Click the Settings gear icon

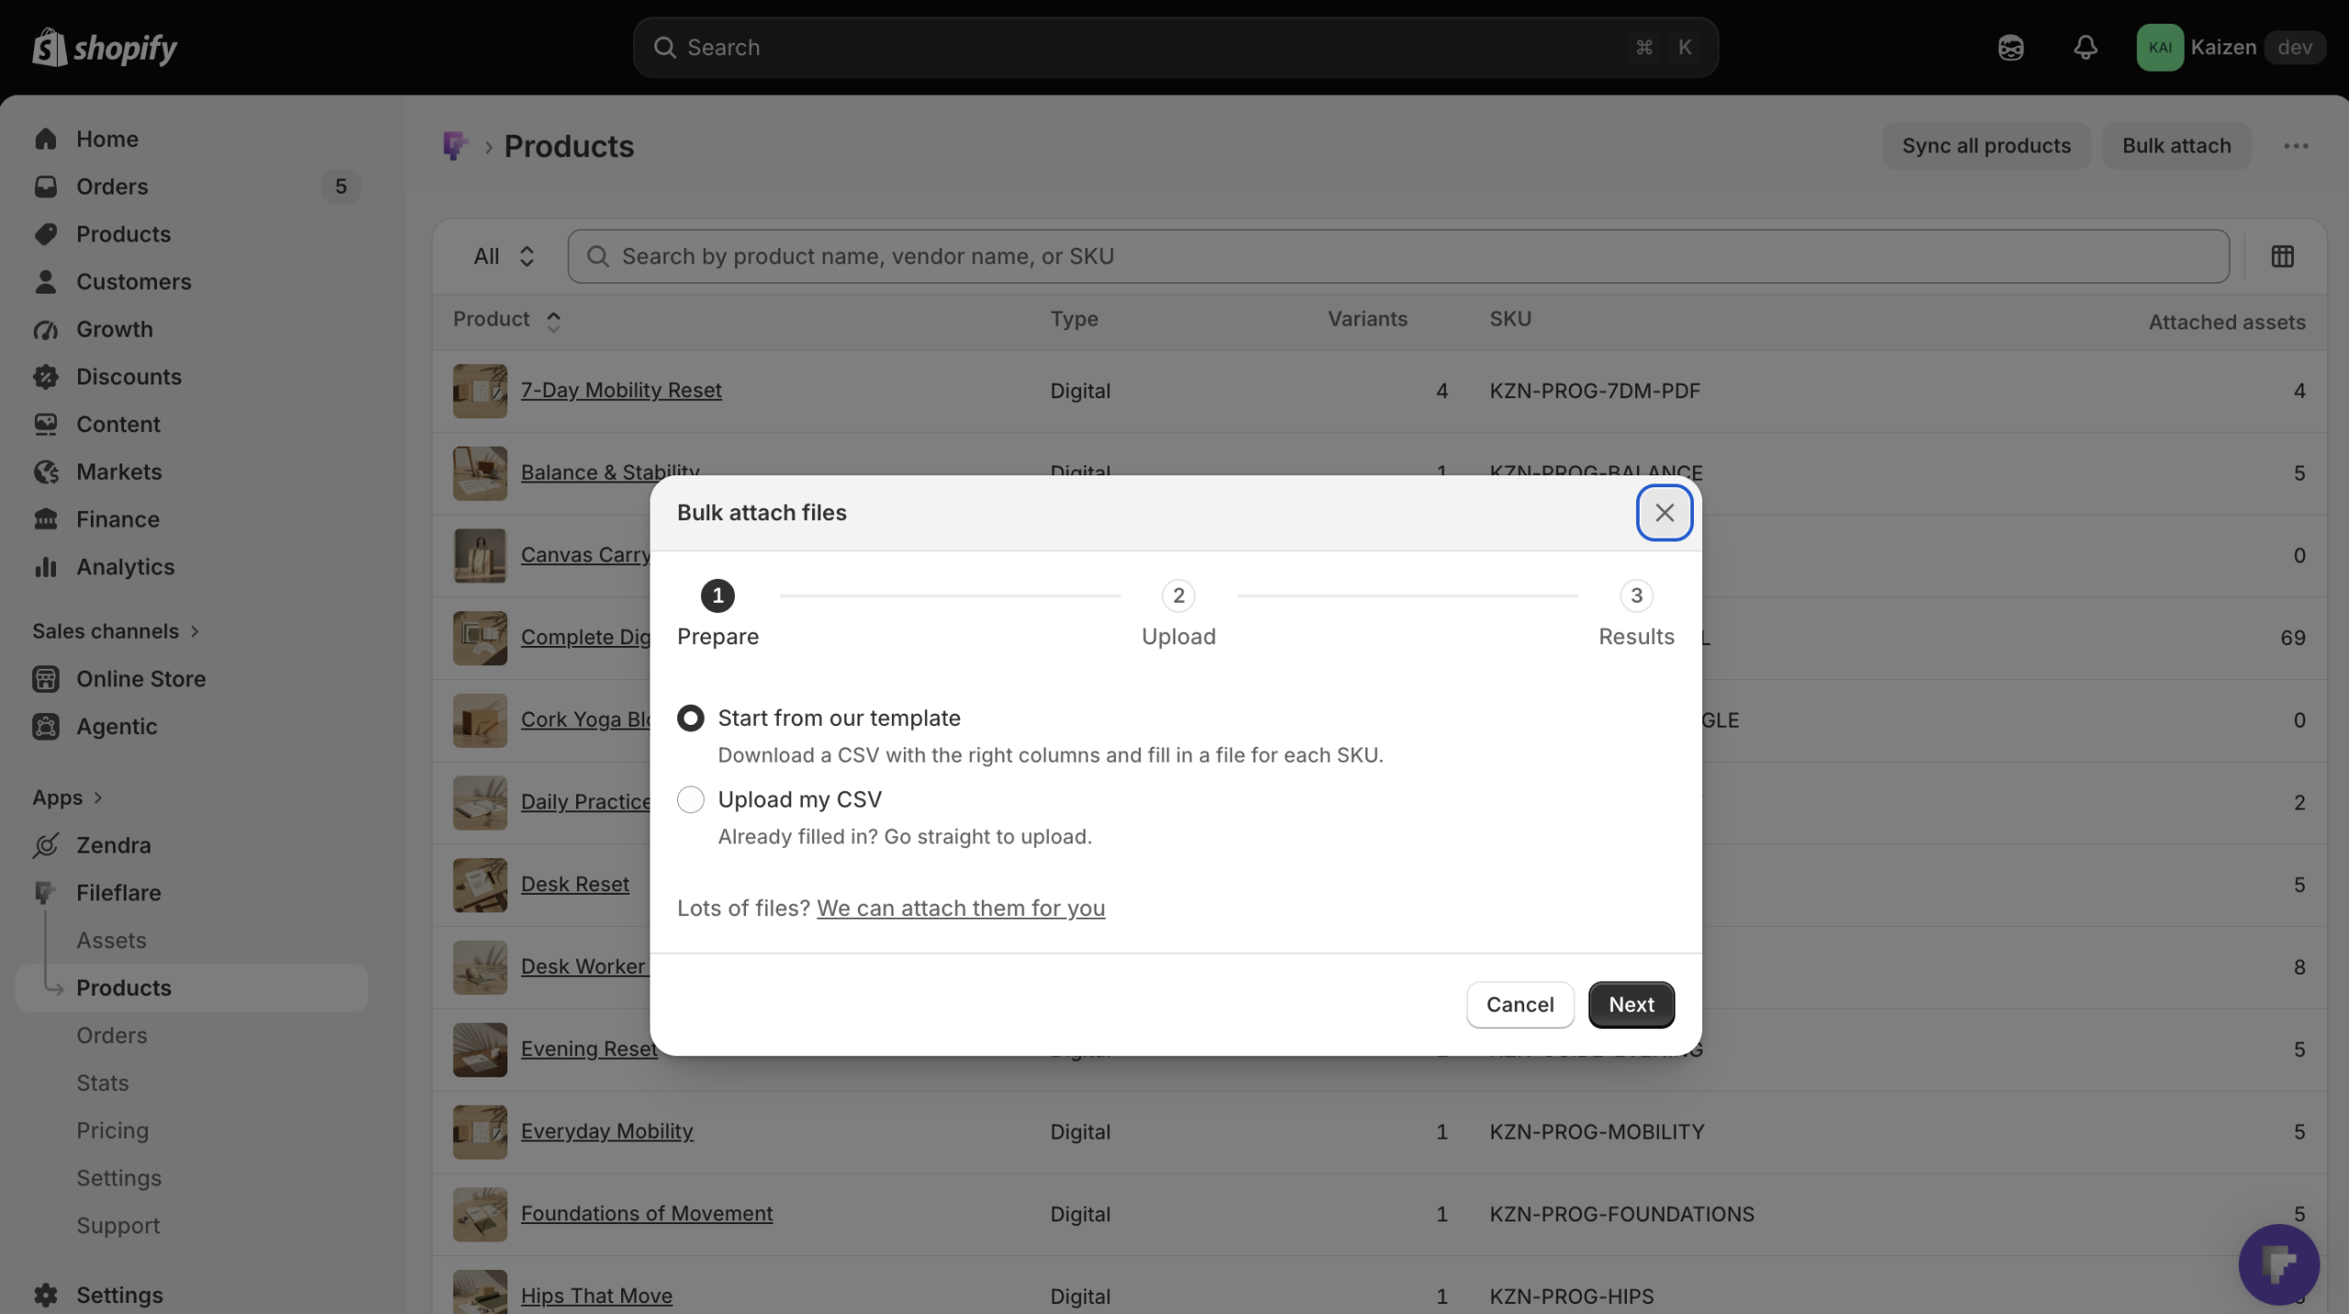46,1295
